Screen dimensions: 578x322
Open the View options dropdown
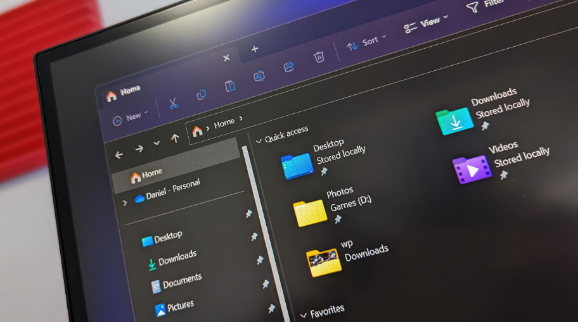425,25
